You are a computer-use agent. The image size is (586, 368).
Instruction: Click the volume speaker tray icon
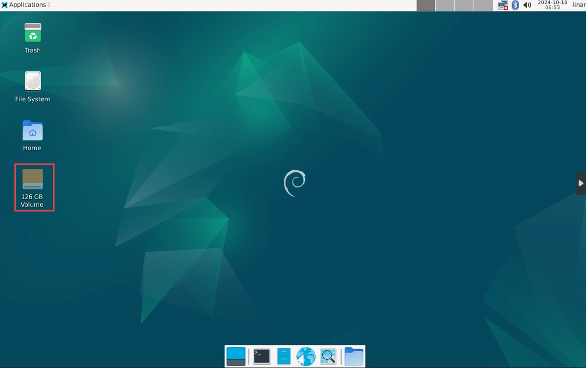coord(527,5)
